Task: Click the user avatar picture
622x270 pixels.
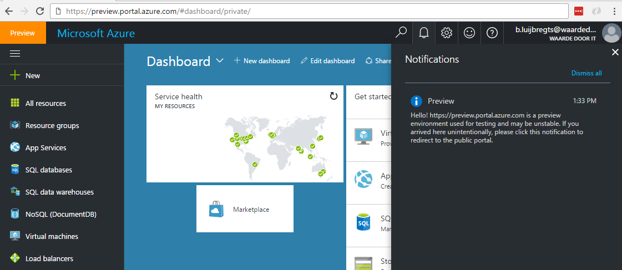Action: pos(611,33)
